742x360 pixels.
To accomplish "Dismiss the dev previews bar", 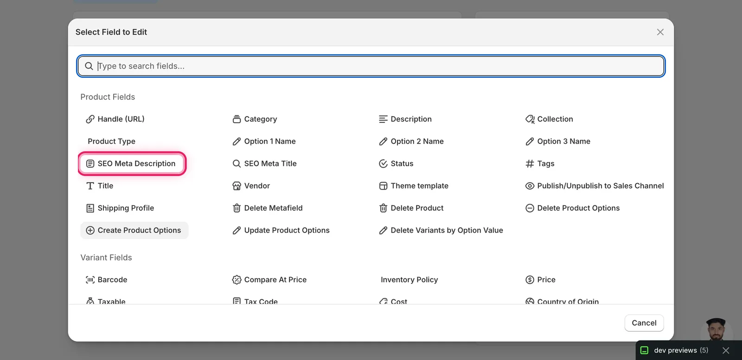I will (x=726, y=350).
